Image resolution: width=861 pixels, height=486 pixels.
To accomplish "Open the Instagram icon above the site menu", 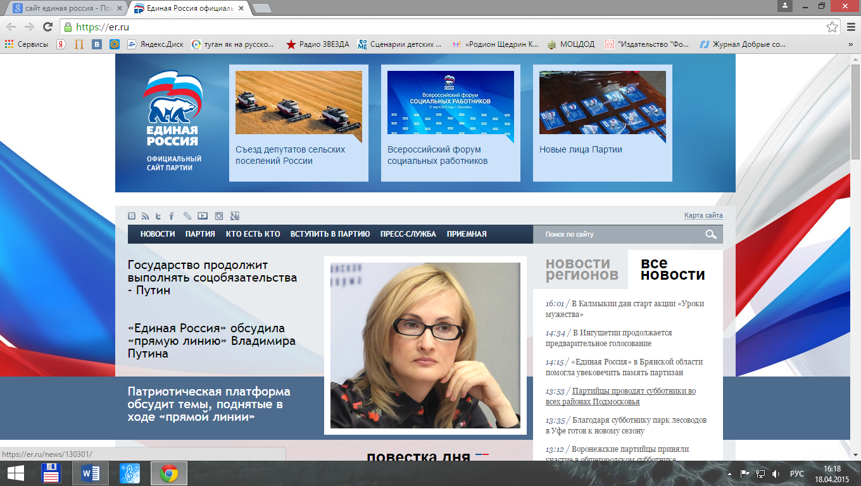I will coord(219,216).
